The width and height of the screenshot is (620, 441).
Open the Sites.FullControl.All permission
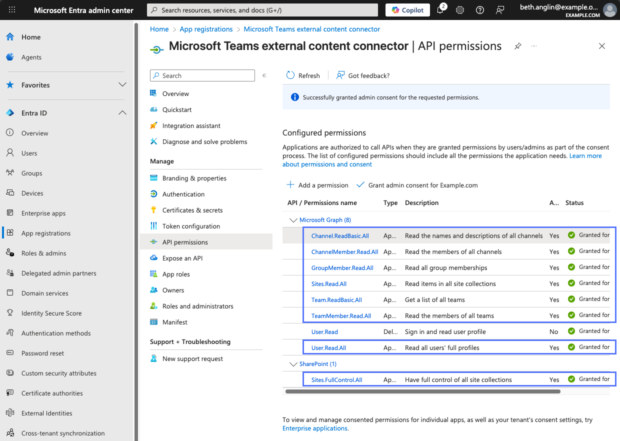336,380
